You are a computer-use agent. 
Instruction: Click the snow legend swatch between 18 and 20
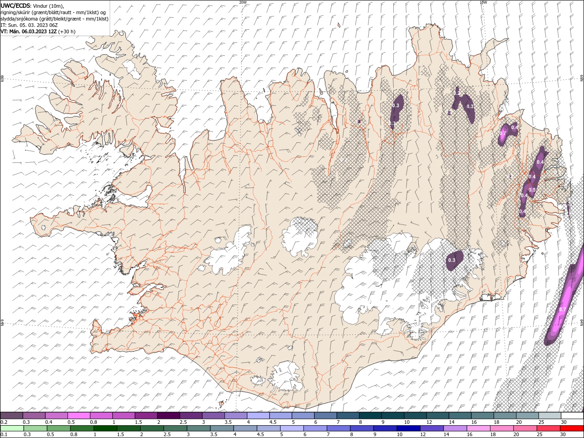click(x=505, y=416)
